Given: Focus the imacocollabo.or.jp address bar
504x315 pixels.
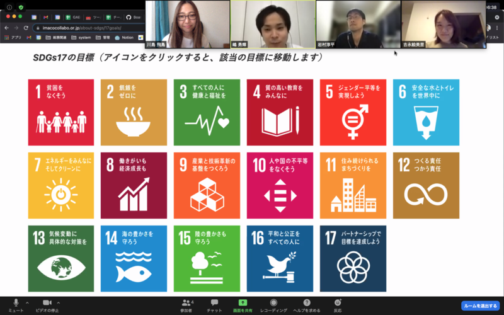Looking at the screenshot, I should 90,28.
